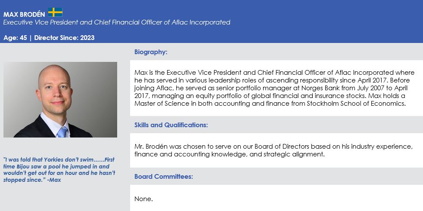Click the "Age: 45" text
The image size is (423, 211).
pyautogui.click(x=15, y=38)
